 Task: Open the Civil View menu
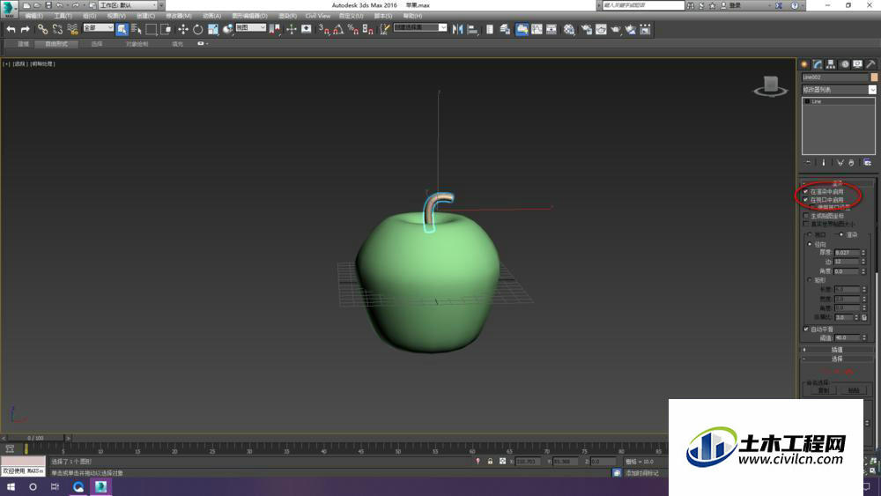[x=318, y=16]
